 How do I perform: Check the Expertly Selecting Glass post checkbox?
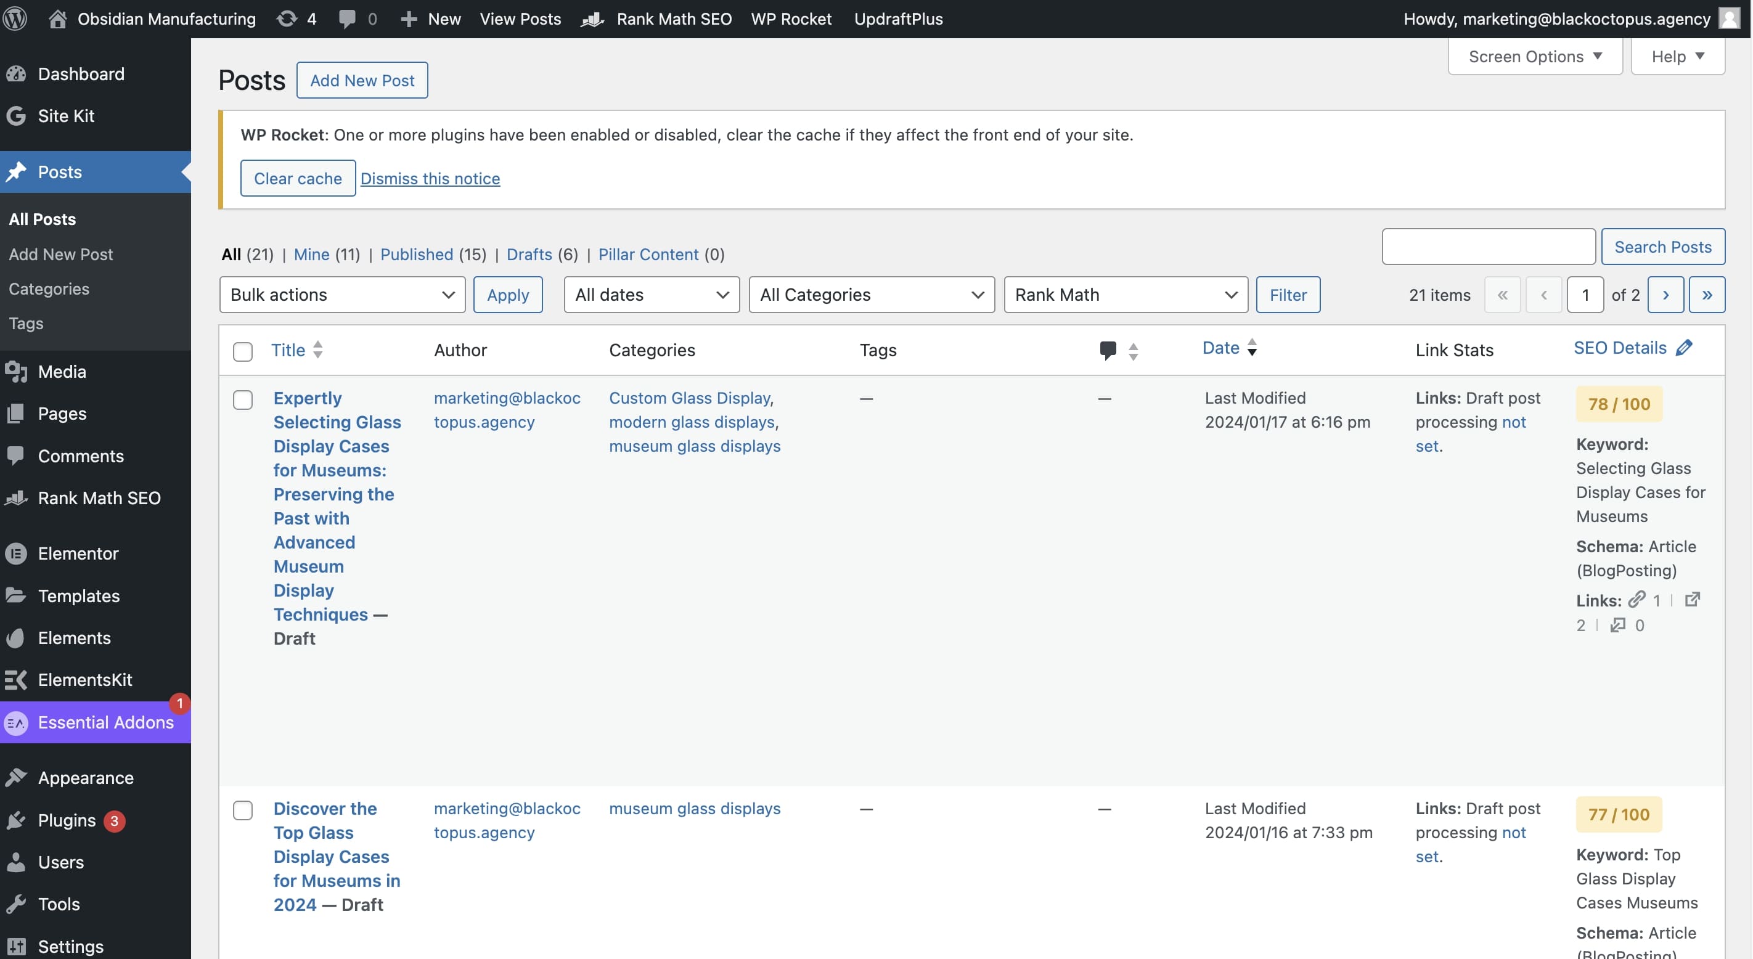[243, 399]
